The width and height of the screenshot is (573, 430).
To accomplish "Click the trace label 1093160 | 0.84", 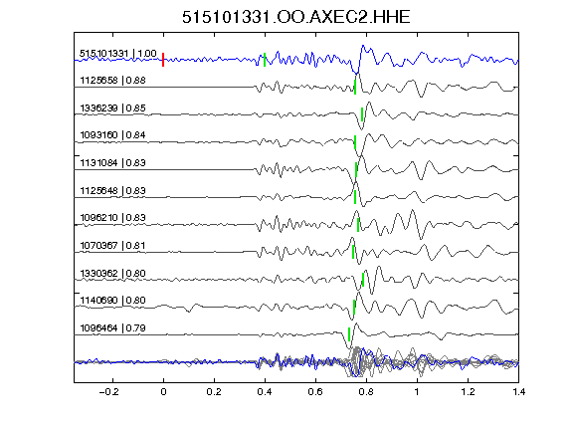I will pyautogui.click(x=113, y=135).
